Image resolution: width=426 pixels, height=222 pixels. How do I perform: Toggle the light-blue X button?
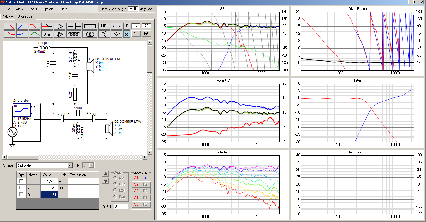click(127, 34)
